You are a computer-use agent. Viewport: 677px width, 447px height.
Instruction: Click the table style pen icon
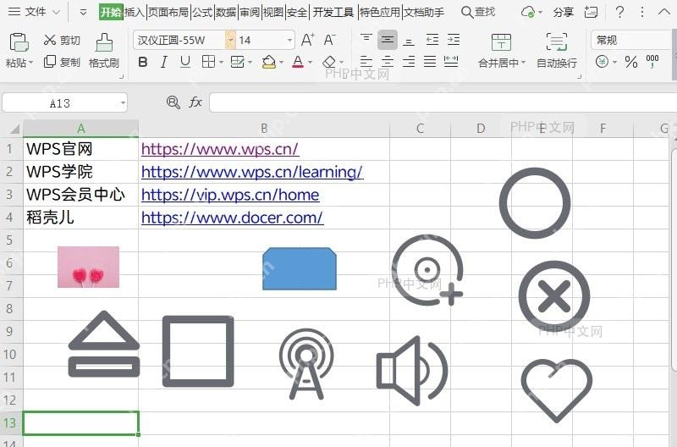point(238,62)
